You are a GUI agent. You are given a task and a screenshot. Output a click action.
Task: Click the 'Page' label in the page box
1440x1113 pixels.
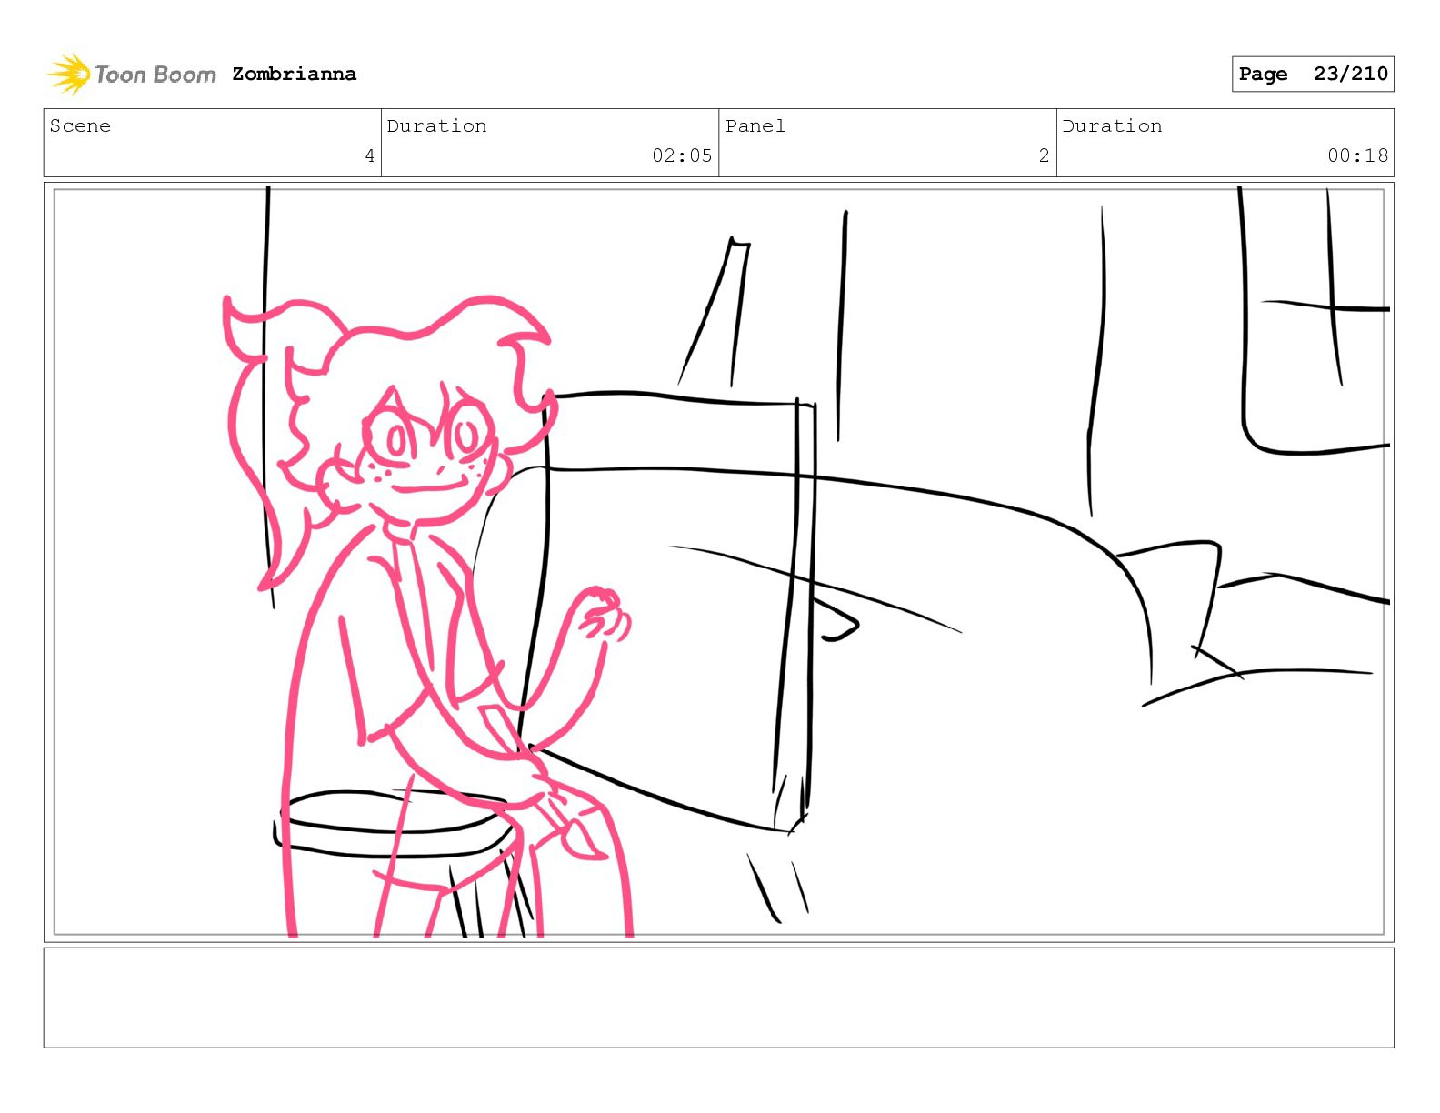click(x=1263, y=75)
